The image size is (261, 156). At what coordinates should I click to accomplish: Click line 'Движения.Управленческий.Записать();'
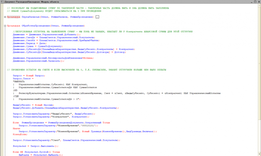(x=38, y=61)
